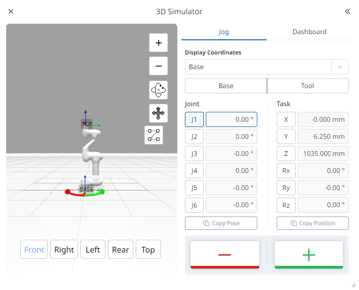Click the J1 angle value field
Screen dimensions: 359x290
coord(231,119)
